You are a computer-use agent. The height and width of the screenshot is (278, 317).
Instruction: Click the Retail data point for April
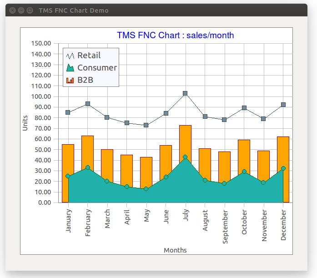pos(127,123)
